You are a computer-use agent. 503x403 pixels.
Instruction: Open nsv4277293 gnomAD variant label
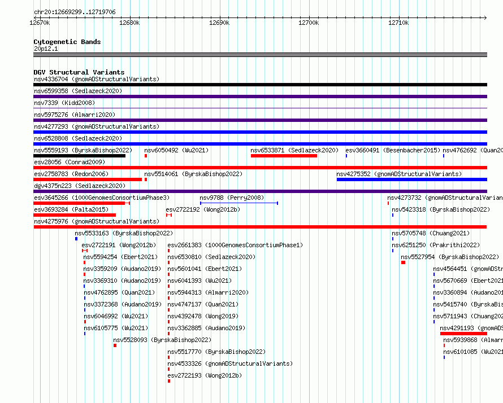[x=97, y=126]
